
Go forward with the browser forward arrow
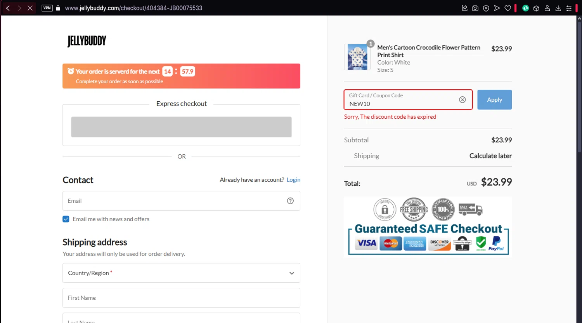(19, 8)
